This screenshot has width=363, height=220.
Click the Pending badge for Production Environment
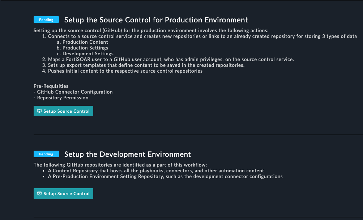coord(46,20)
